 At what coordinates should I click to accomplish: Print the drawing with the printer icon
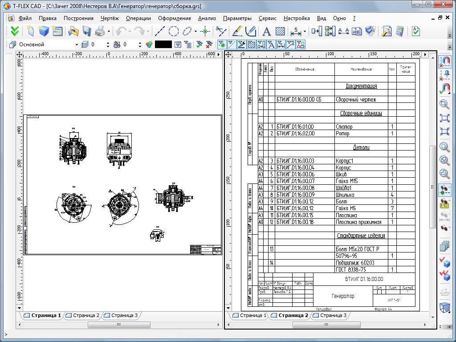click(100, 31)
